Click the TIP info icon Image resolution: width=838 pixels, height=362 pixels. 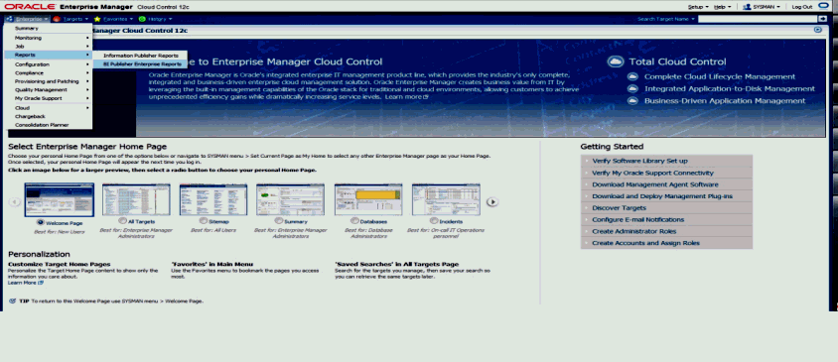coord(12,302)
